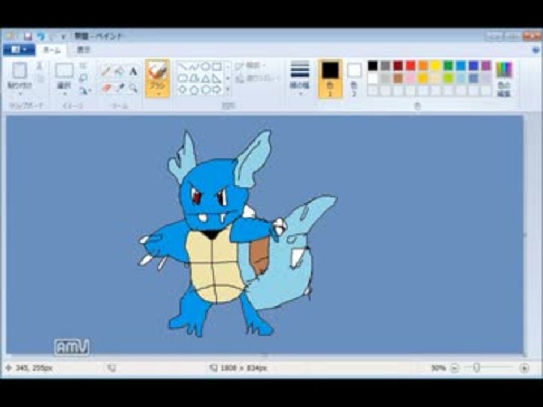Viewport: 543px width, 407px height.
Task: Crop the image with the Crop icon
Action: coord(83,66)
